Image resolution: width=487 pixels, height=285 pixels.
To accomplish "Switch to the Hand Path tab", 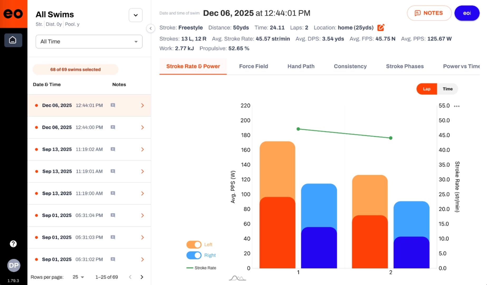I will [x=301, y=66].
